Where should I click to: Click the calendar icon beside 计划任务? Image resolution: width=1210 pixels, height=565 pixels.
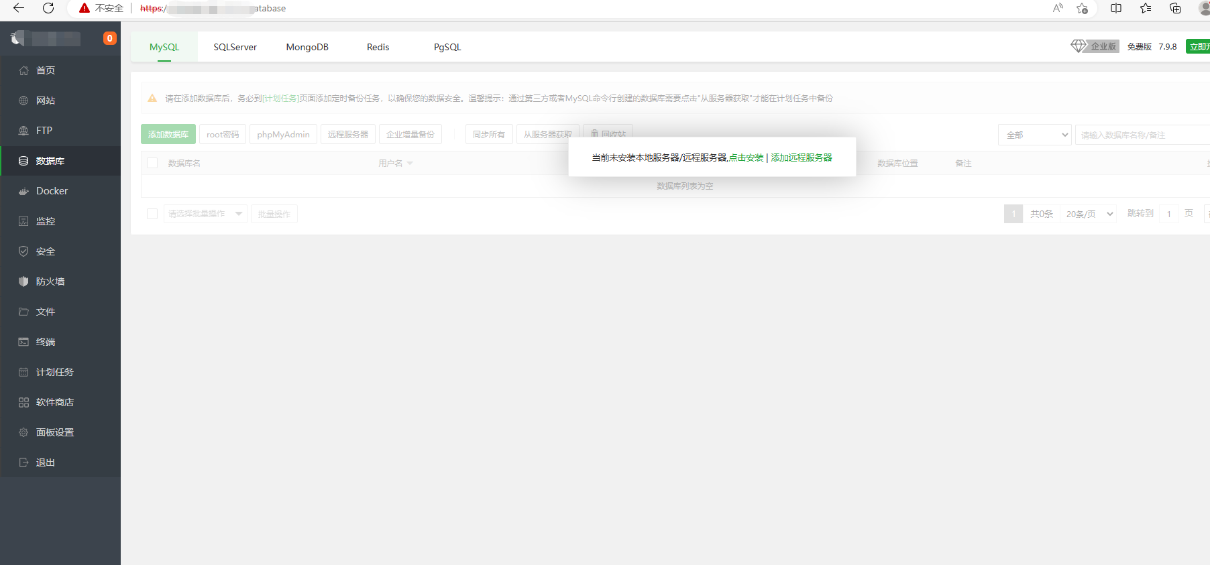click(23, 372)
